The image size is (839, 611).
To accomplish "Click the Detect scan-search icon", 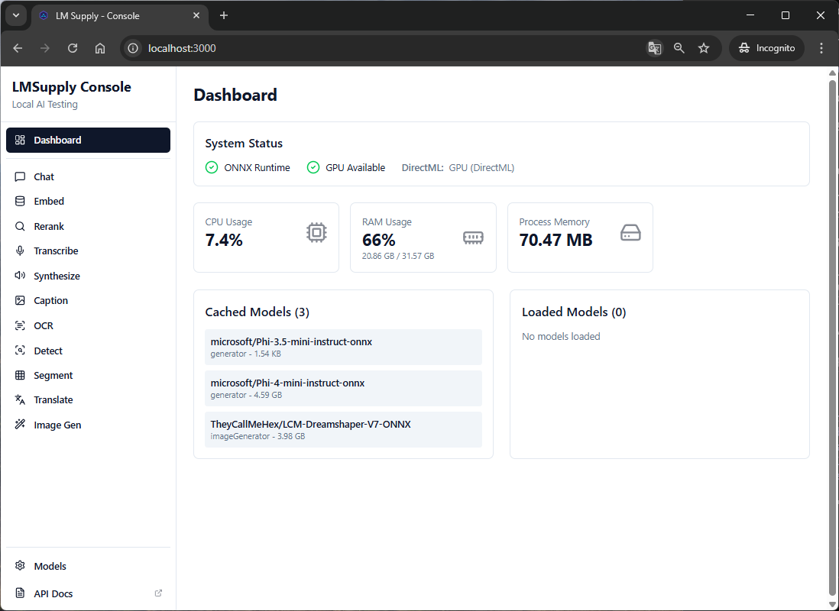I will point(20,351).
